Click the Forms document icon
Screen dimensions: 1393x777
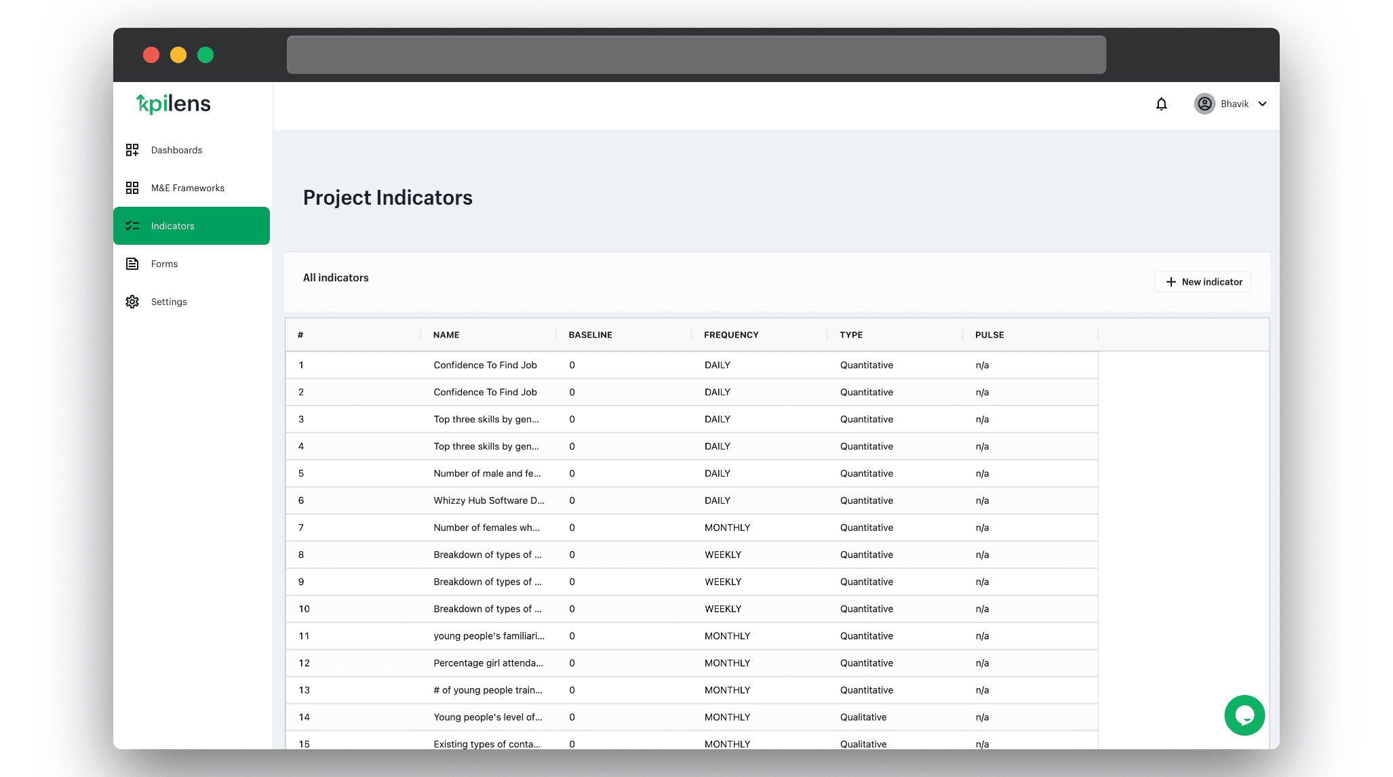pos(132,264)
